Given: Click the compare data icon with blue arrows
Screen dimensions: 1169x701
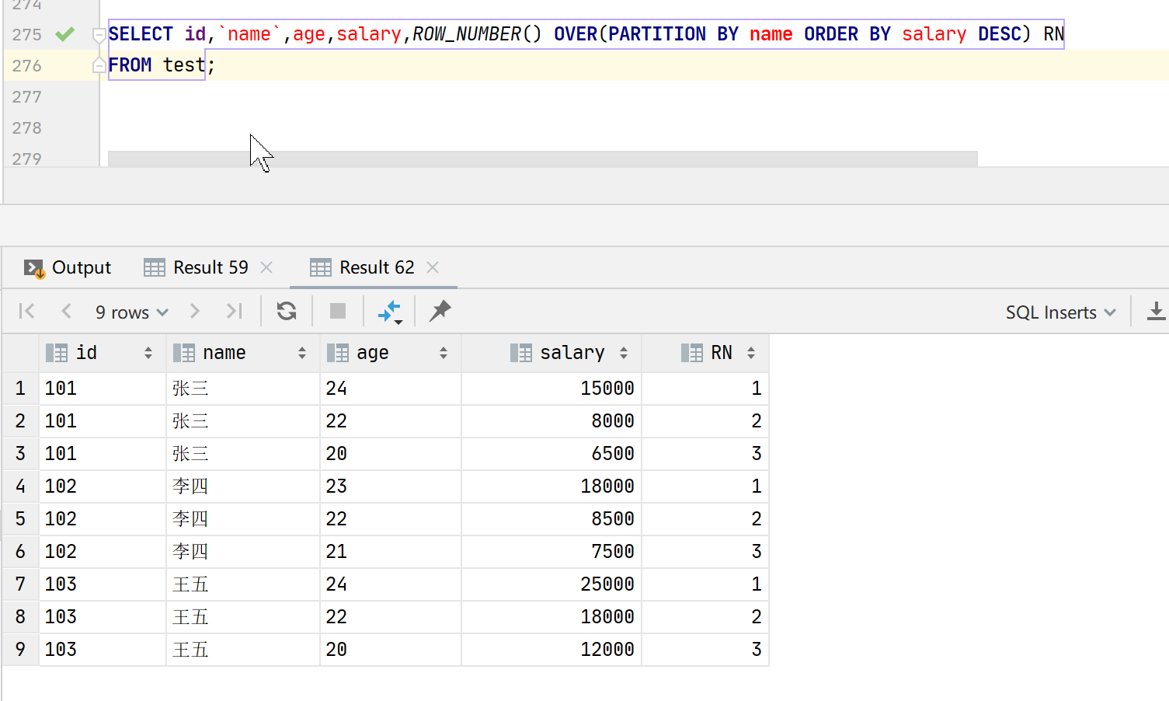Looking at the screenshot, I should coord(389,311).
